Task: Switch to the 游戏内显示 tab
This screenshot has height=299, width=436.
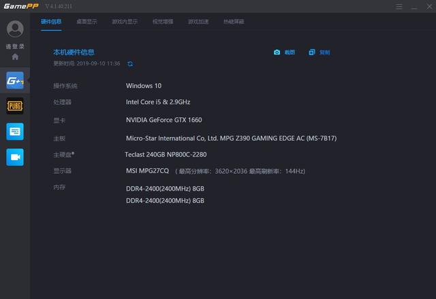Action: [x=125, y=22]
